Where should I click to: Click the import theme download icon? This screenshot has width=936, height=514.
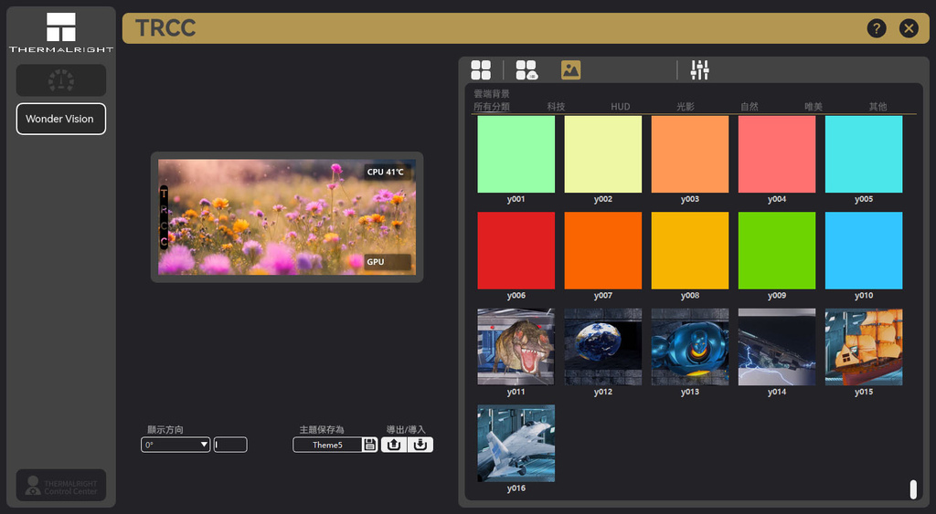(420, 445)
